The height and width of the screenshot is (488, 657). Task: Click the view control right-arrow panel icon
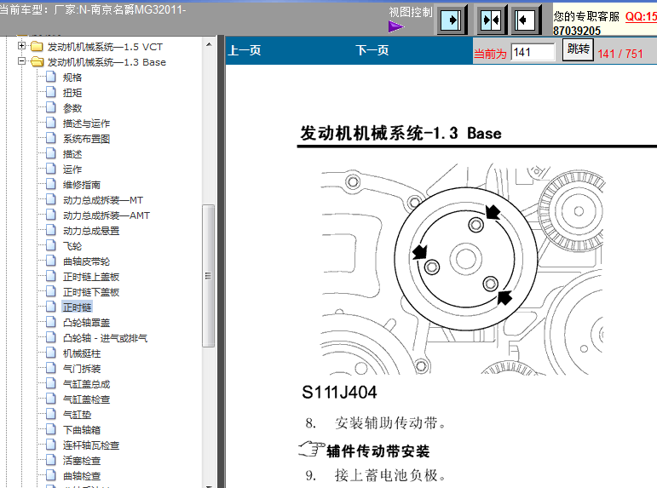click(x=452, y=20)
